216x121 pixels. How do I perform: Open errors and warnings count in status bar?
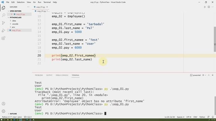[x=28, y=117]
